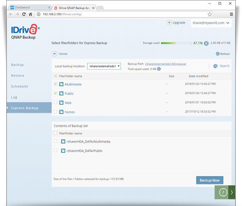Open the Multimedia folder name link
This screenshot has height=206, width=242.
73,84
